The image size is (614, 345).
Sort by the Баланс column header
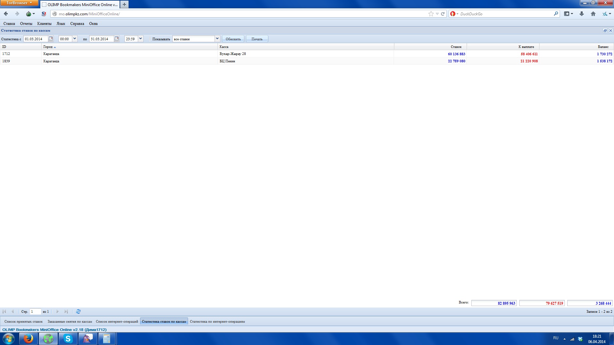[576, 47]
